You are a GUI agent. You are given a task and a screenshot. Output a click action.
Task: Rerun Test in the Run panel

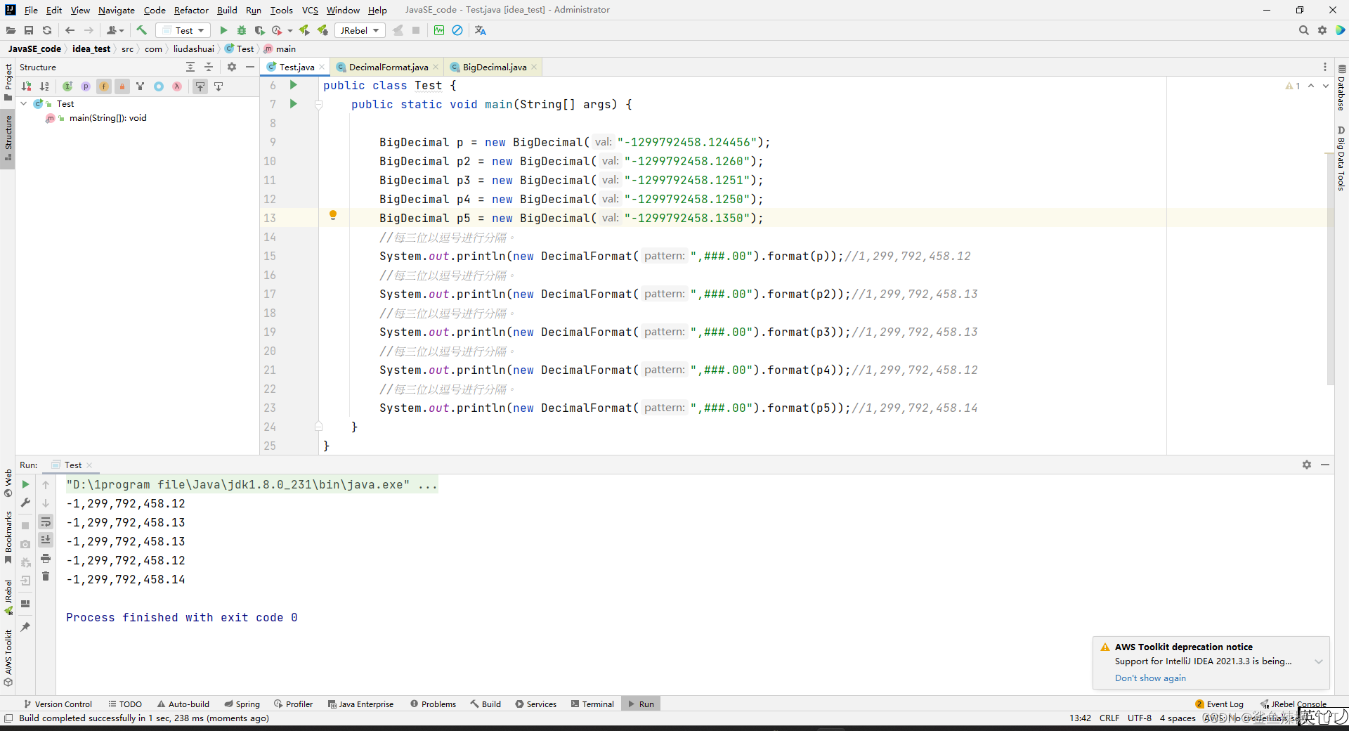[25, 484]
